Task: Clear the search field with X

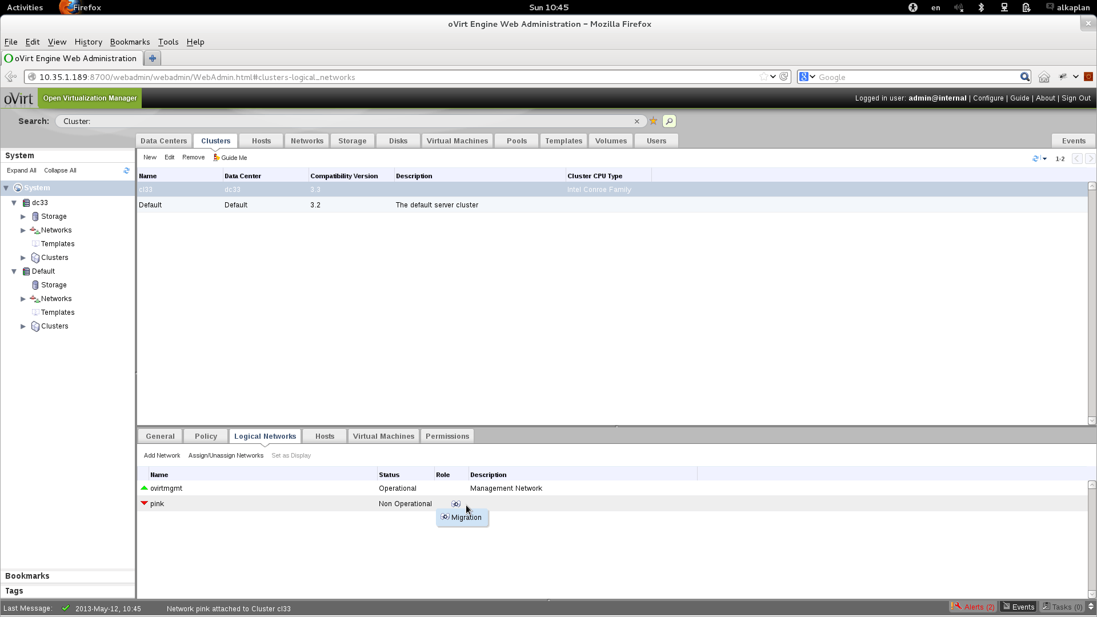Action: click(636, 121)
